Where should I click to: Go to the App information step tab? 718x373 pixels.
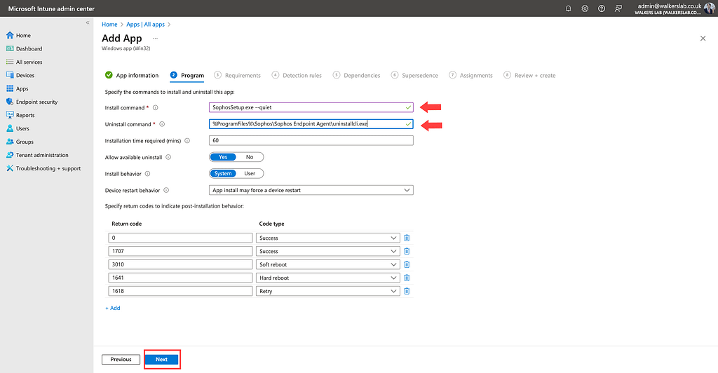click(132, 75)
